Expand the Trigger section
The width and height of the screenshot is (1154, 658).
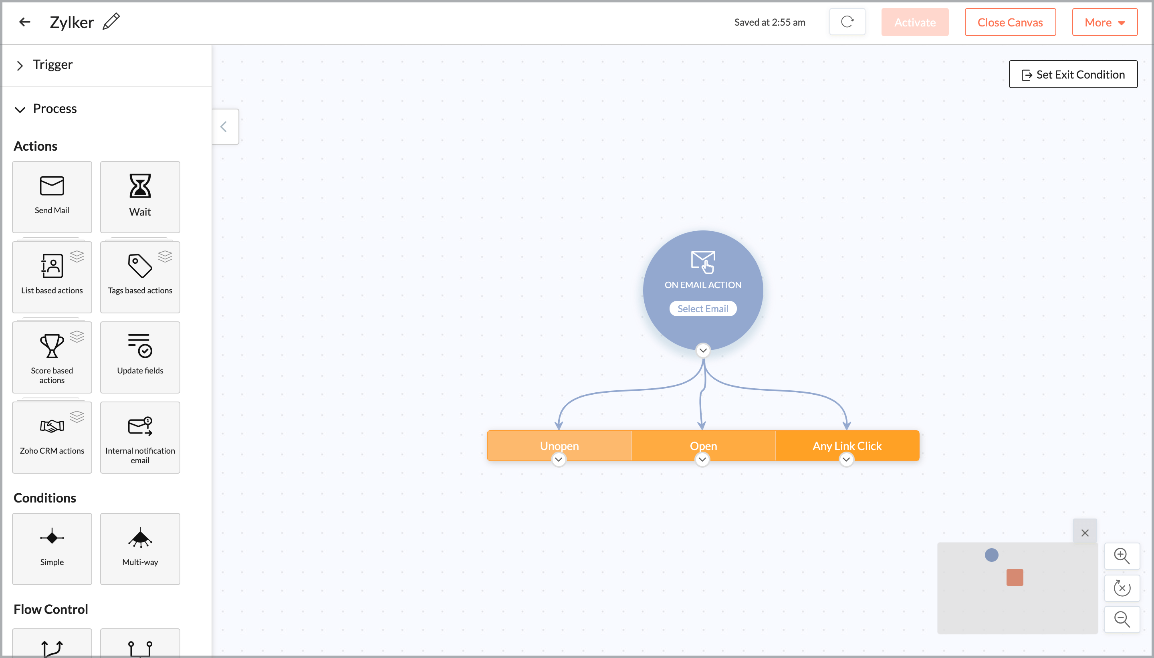[20, 65]
